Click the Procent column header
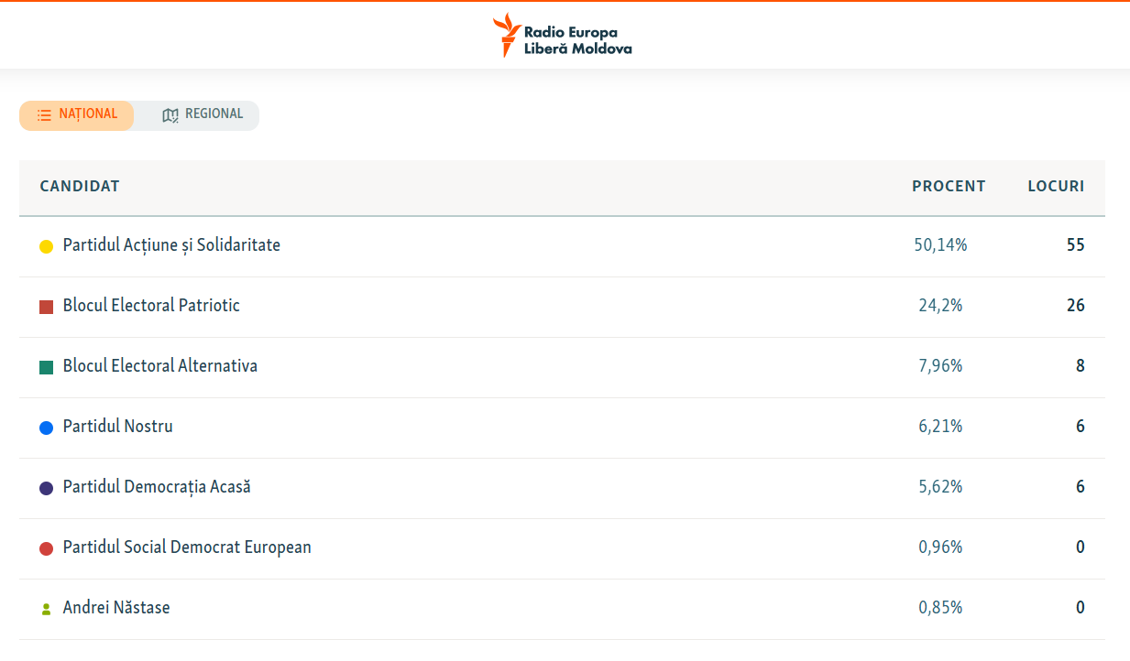Viewport: 1130px width, 661px height. point(949,186)
